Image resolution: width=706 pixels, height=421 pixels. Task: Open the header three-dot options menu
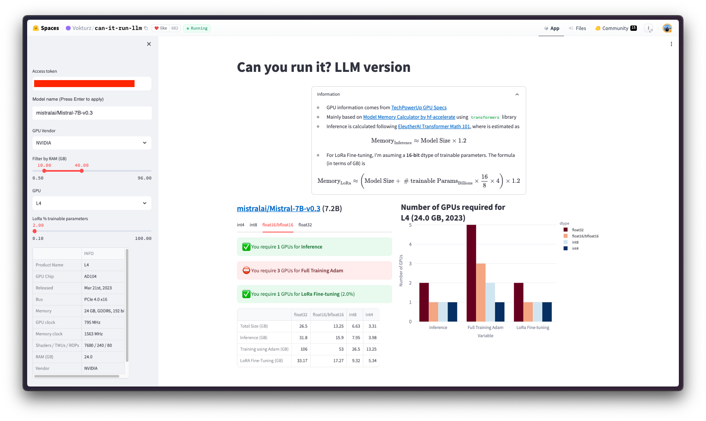[649, 28]
